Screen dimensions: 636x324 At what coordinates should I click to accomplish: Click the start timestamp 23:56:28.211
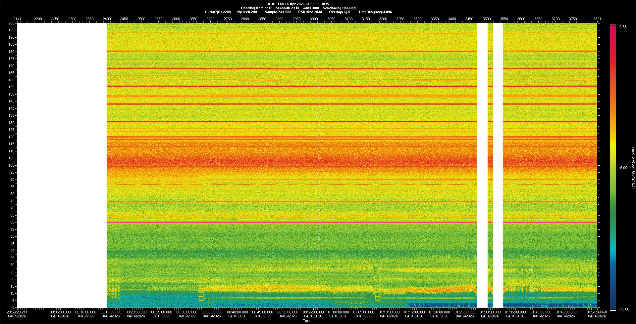pos(17,312)
